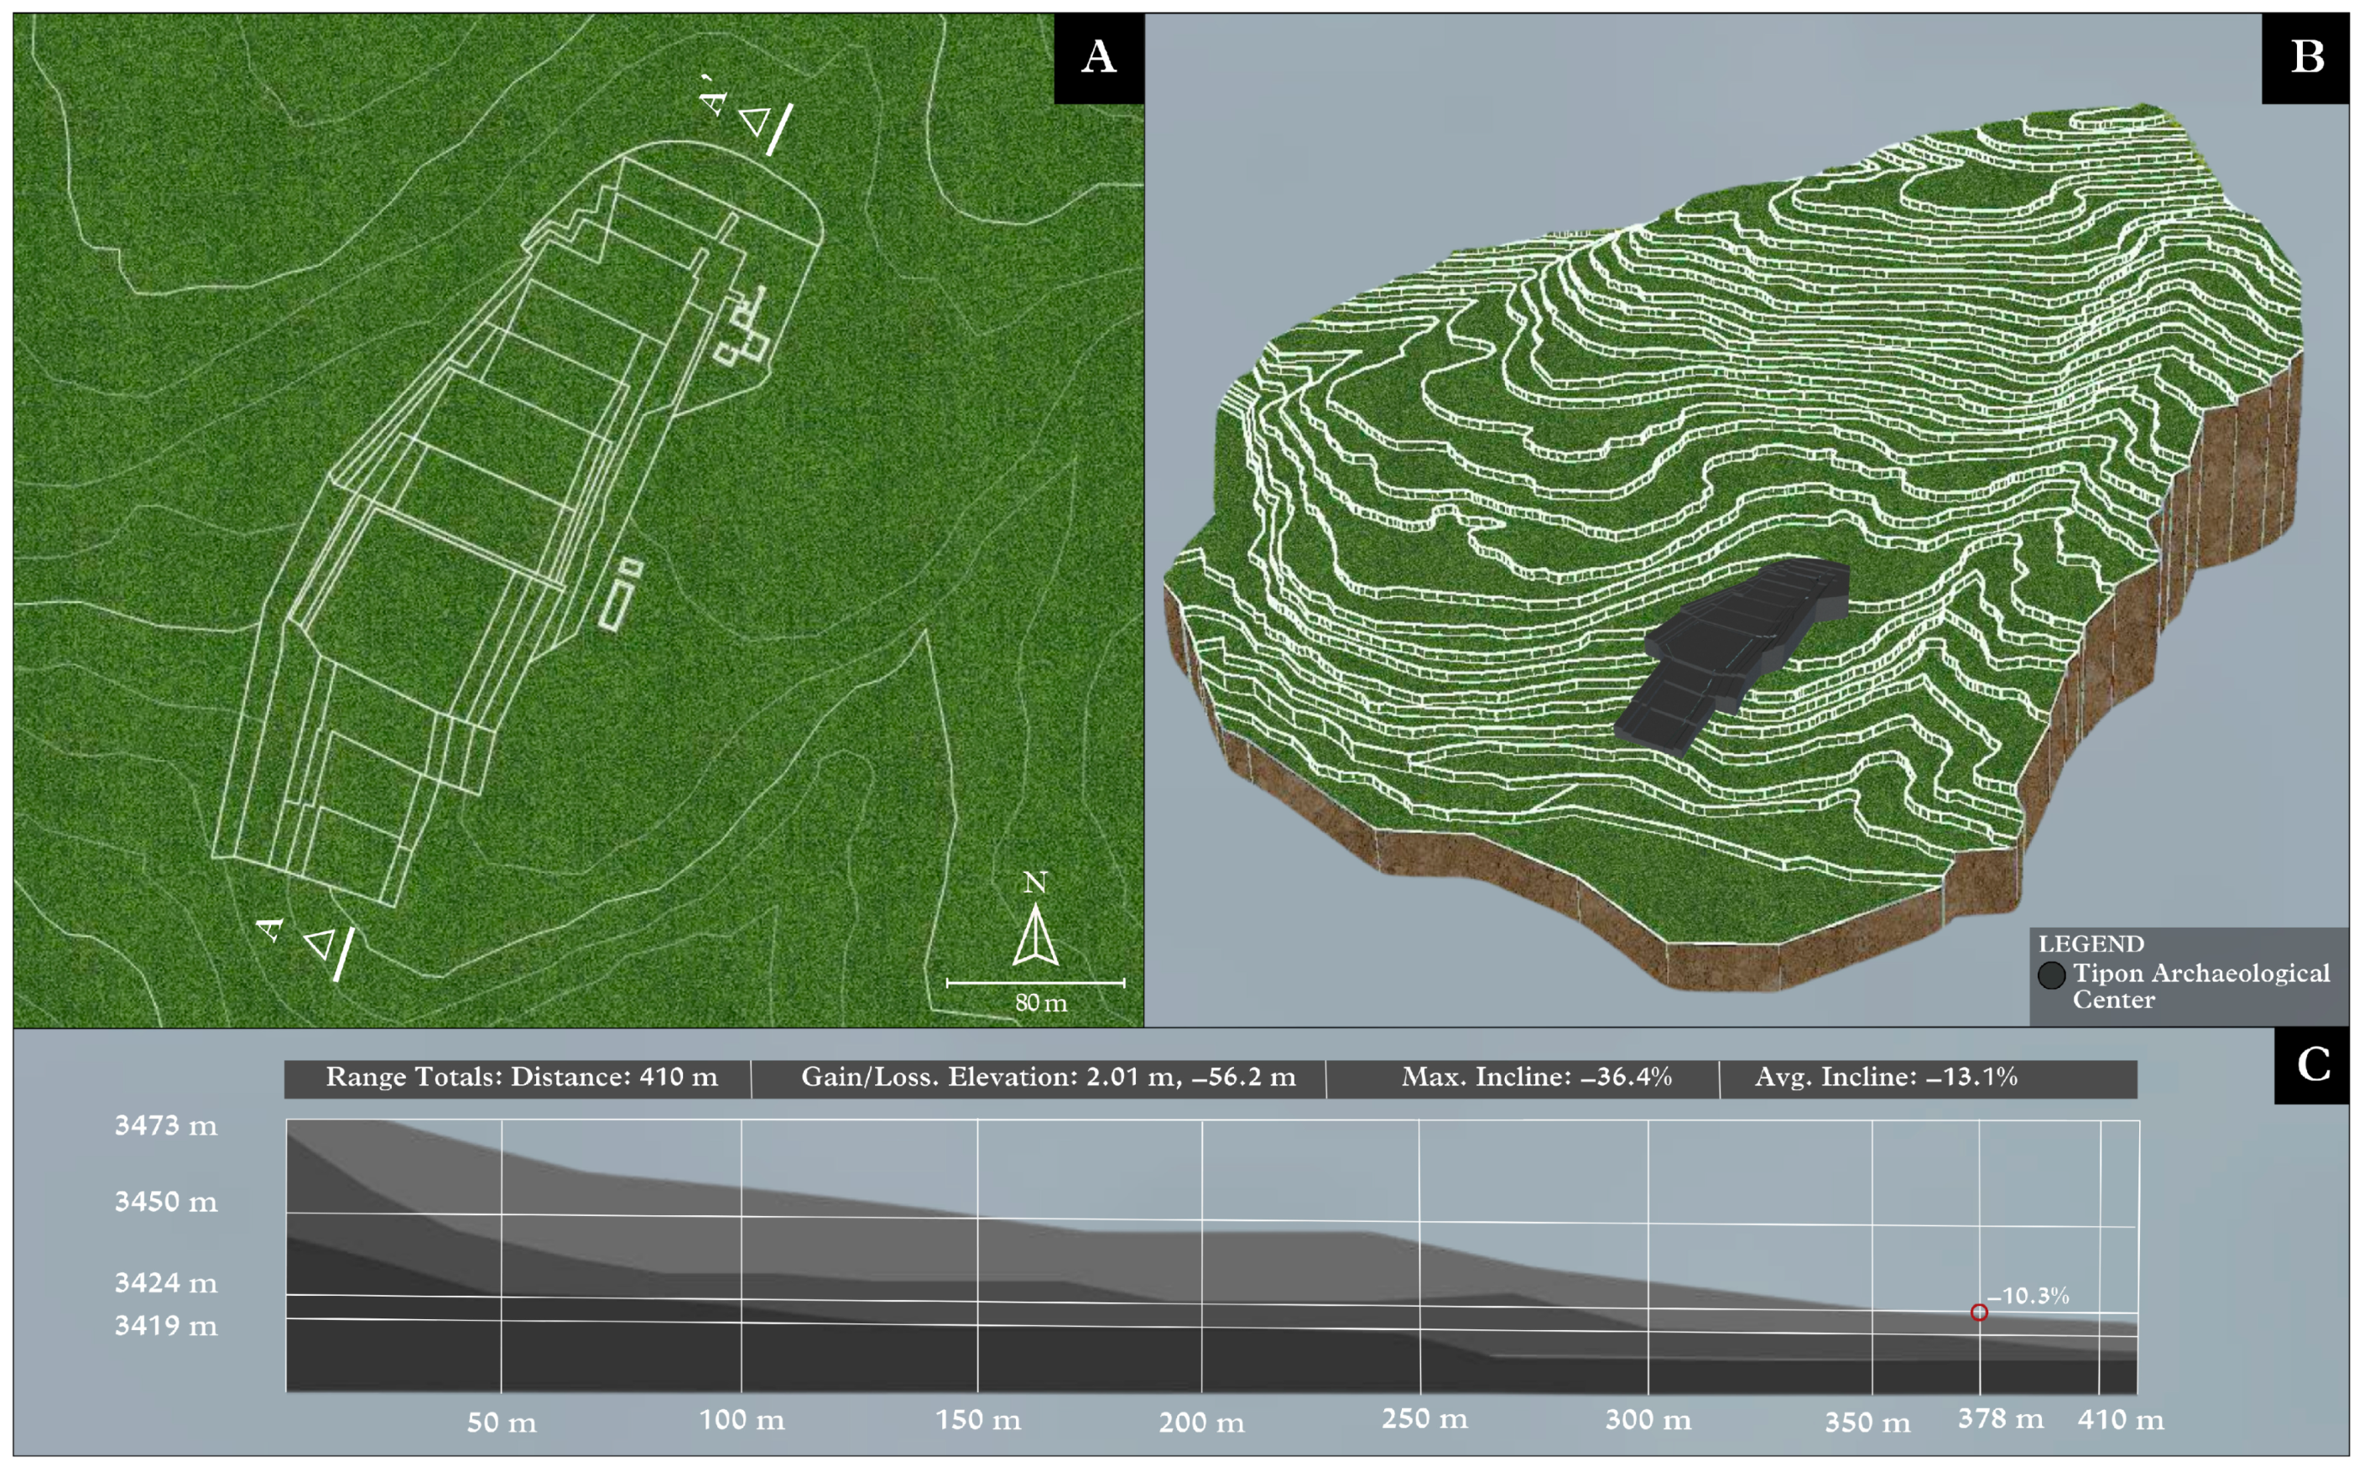This screenshot has width=2364, height=1471.
Task: Click the red circle slope marker
Action: pyautogui.click(x=1979, y=1312)
